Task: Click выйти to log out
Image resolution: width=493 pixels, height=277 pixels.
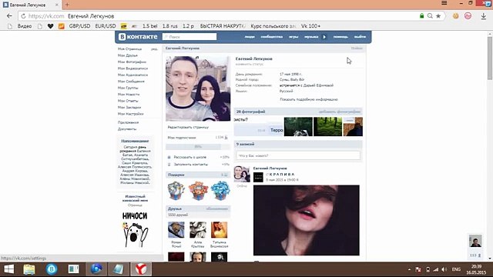Action: (360, 37)
